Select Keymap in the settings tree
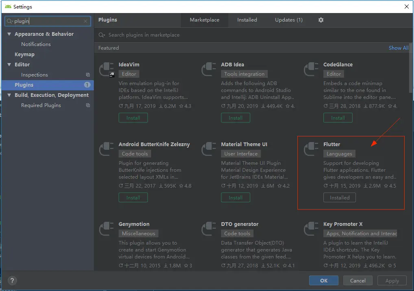The image size is (414, 291). click(24, 55)
